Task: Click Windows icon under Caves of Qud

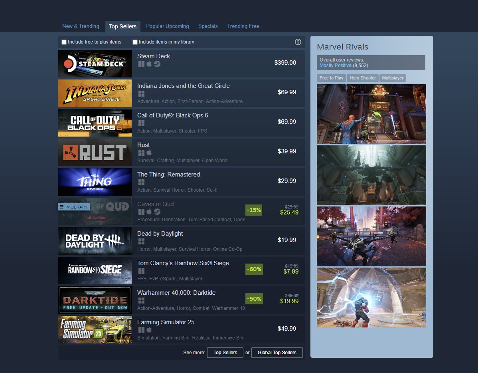Action: [x=141, y=212]
